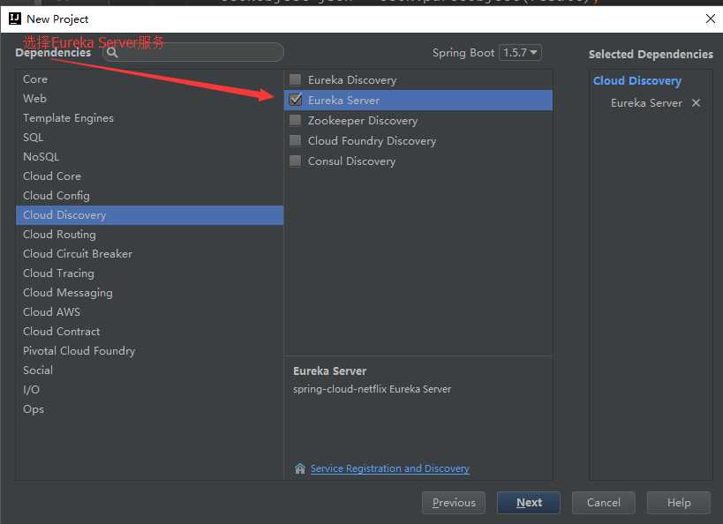
Task: Select the Core dependency category
Action: point(149,79)
